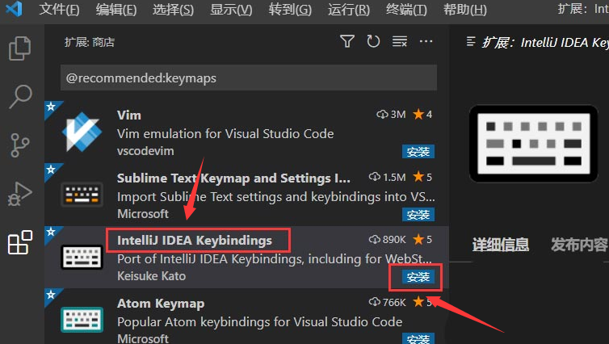Open the 选择(S) menu
609x344 pixels.
click(x=173, y=10)
